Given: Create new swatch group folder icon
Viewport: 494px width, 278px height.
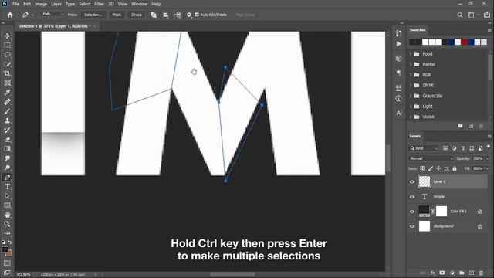Looking at the screenshot, I should pos(460,126).
